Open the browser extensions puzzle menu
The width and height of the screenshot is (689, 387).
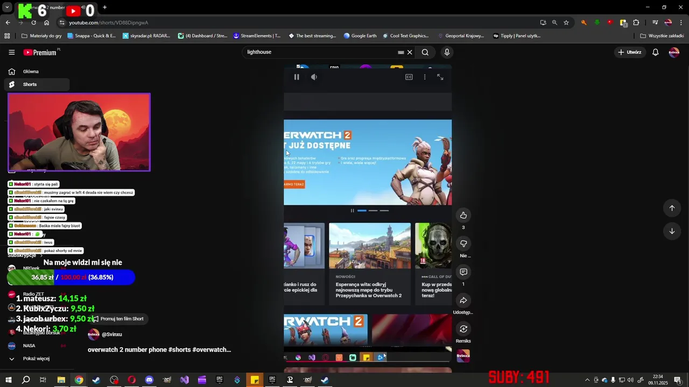636,23
